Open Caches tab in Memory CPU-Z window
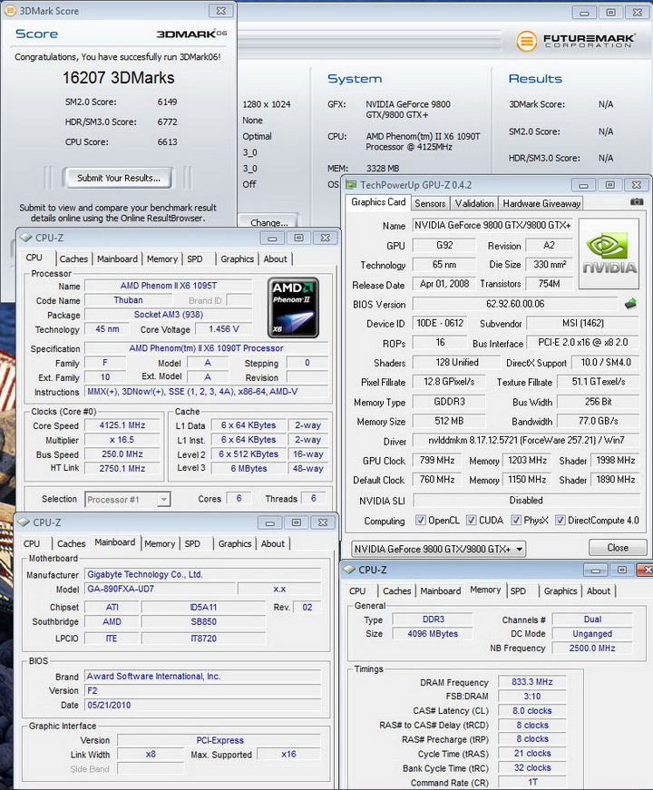Image resolution: width=653 pixels, height=790 pixels. tap(396, 591)
